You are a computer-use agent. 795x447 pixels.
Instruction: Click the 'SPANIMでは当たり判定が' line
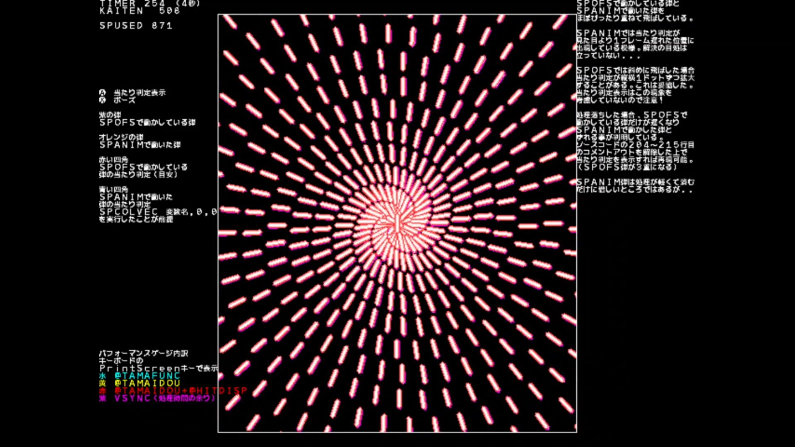tap(629, 33)
